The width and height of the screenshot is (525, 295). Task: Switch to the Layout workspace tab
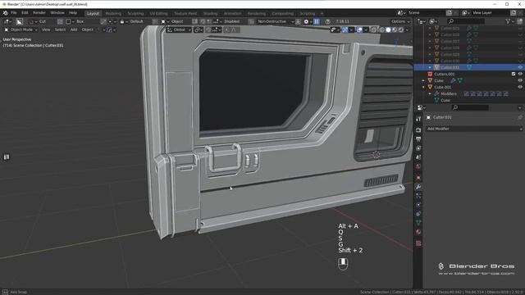pos(93,13)
